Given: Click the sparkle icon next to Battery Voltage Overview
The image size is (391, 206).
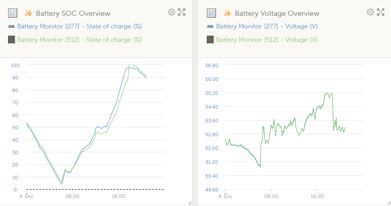Looking at the screenshot, I should tap(228, 13).
